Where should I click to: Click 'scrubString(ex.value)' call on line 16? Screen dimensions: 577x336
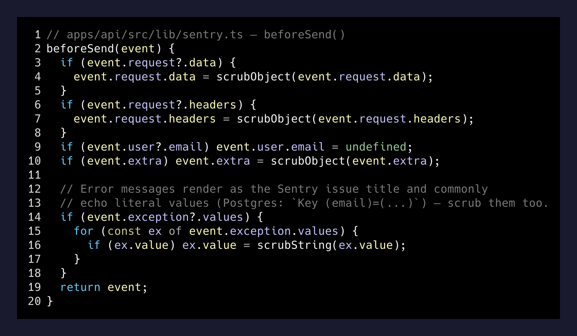pyautogui.click(x=328, y=245)
